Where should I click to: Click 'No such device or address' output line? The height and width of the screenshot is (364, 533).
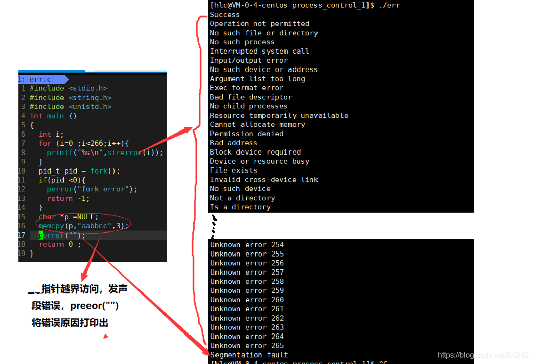264,70
